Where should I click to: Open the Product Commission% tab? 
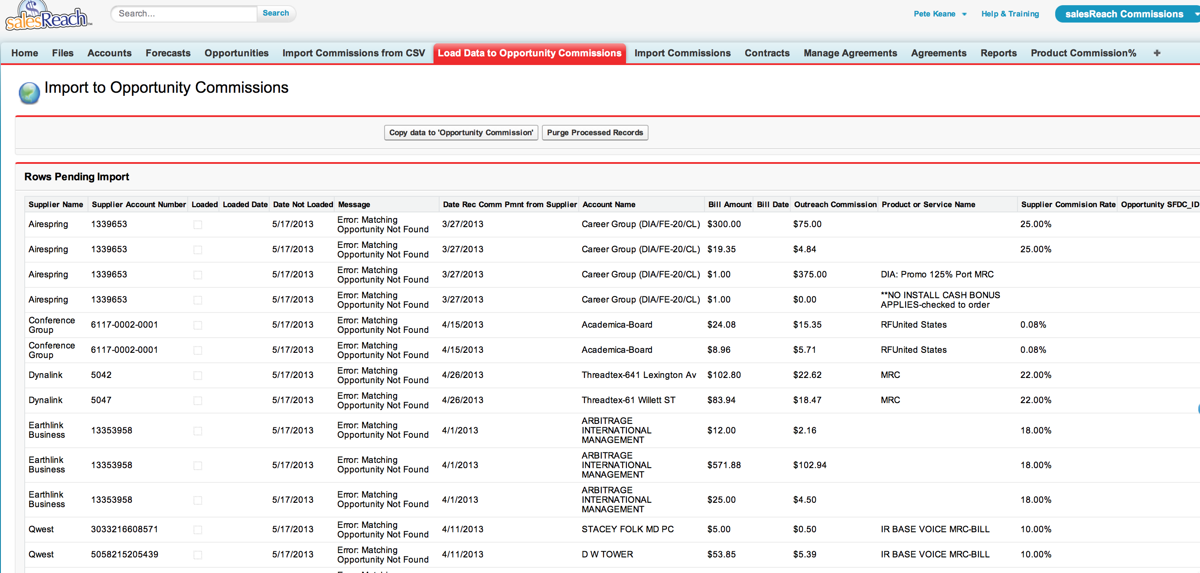click(1083, 53)
